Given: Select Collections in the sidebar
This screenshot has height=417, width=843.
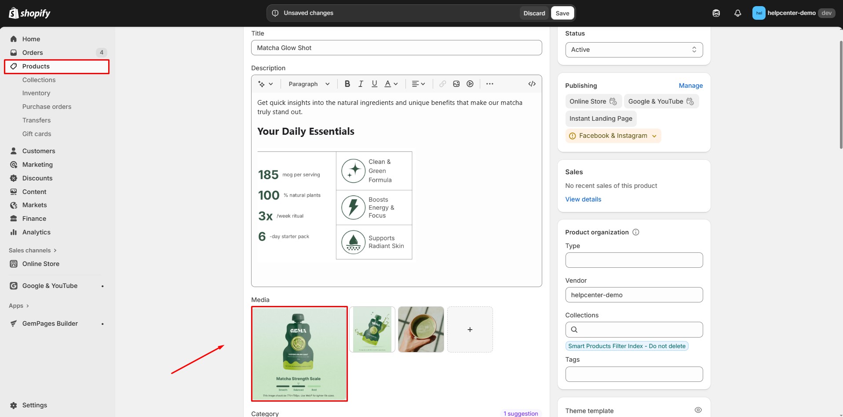Looking at the screenshot, I should (x=39, y=80).
